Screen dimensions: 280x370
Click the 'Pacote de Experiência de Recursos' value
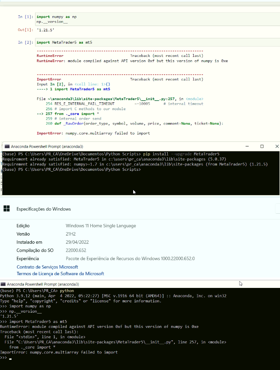[x=130, y=259]
